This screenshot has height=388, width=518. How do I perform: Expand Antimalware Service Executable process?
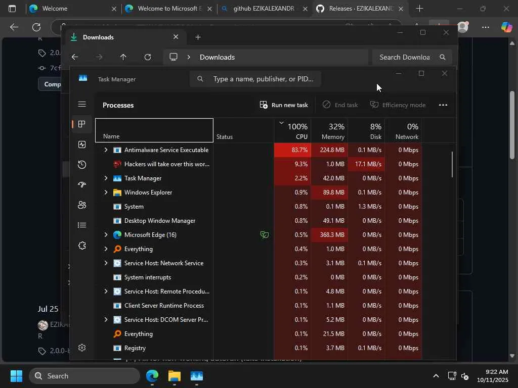pos(106,150)
